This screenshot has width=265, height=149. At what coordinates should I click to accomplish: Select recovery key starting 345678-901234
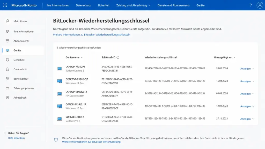(175, 93)
